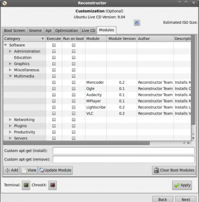Viewport: 199px width, 202px height.
Task: Click the View module button
Action: [x=29, y=170]
